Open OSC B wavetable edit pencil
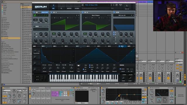Screen dimensions: 187x105 pyautogui.click(x=109, y=20)
